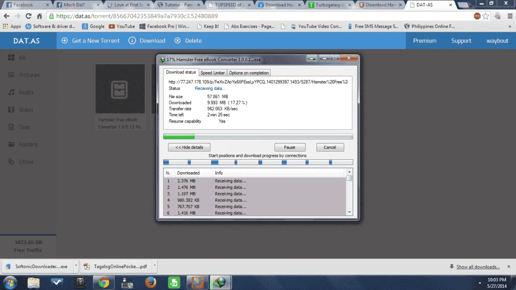
Task: Open the TagalogOnlinePocke pdf download dropdown
Action: pyautogui.click(x=154, y=266)
